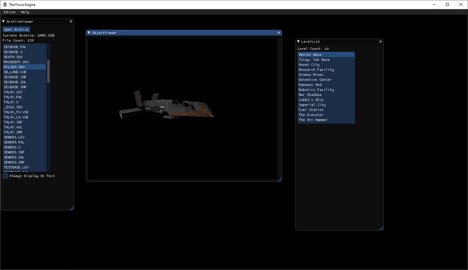Open the Help menu

pyautogui.click(x=25, y=12)
